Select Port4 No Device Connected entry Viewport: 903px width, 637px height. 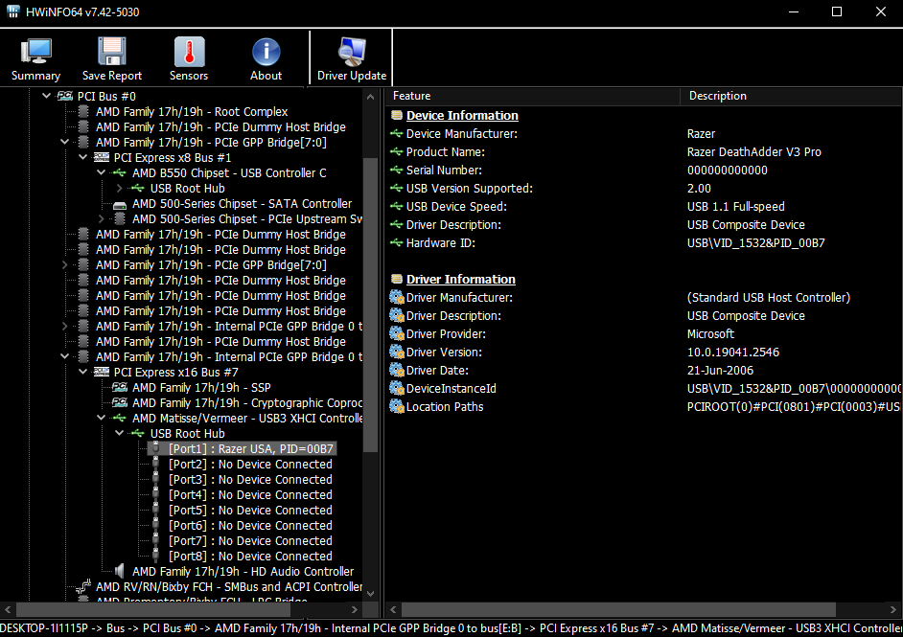250,495
